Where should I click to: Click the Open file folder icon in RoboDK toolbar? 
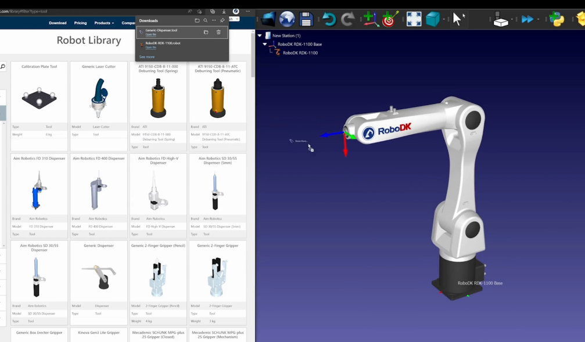click(x=268, y=19)
